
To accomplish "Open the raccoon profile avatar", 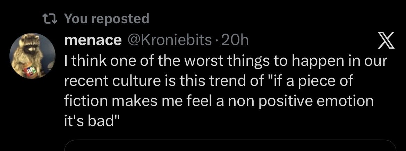I will (32, 56).
